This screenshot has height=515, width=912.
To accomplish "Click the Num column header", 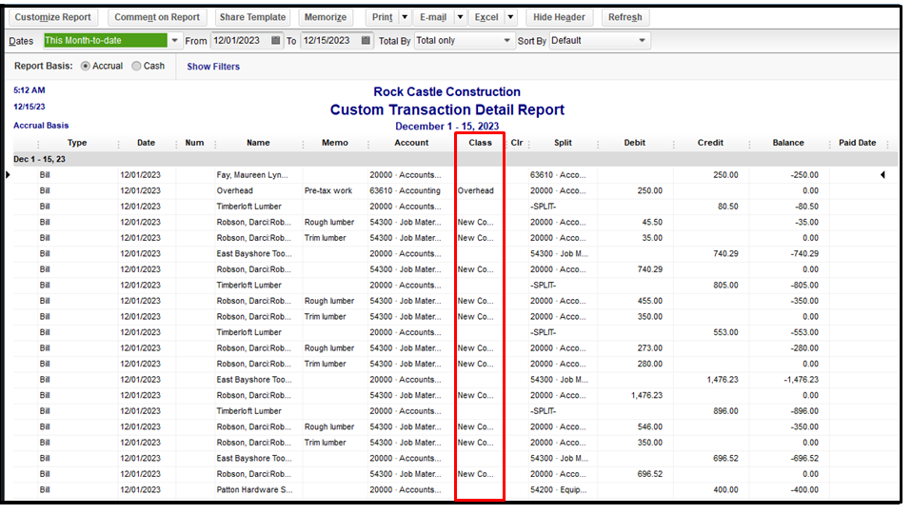I will click(x=194, y=143).
